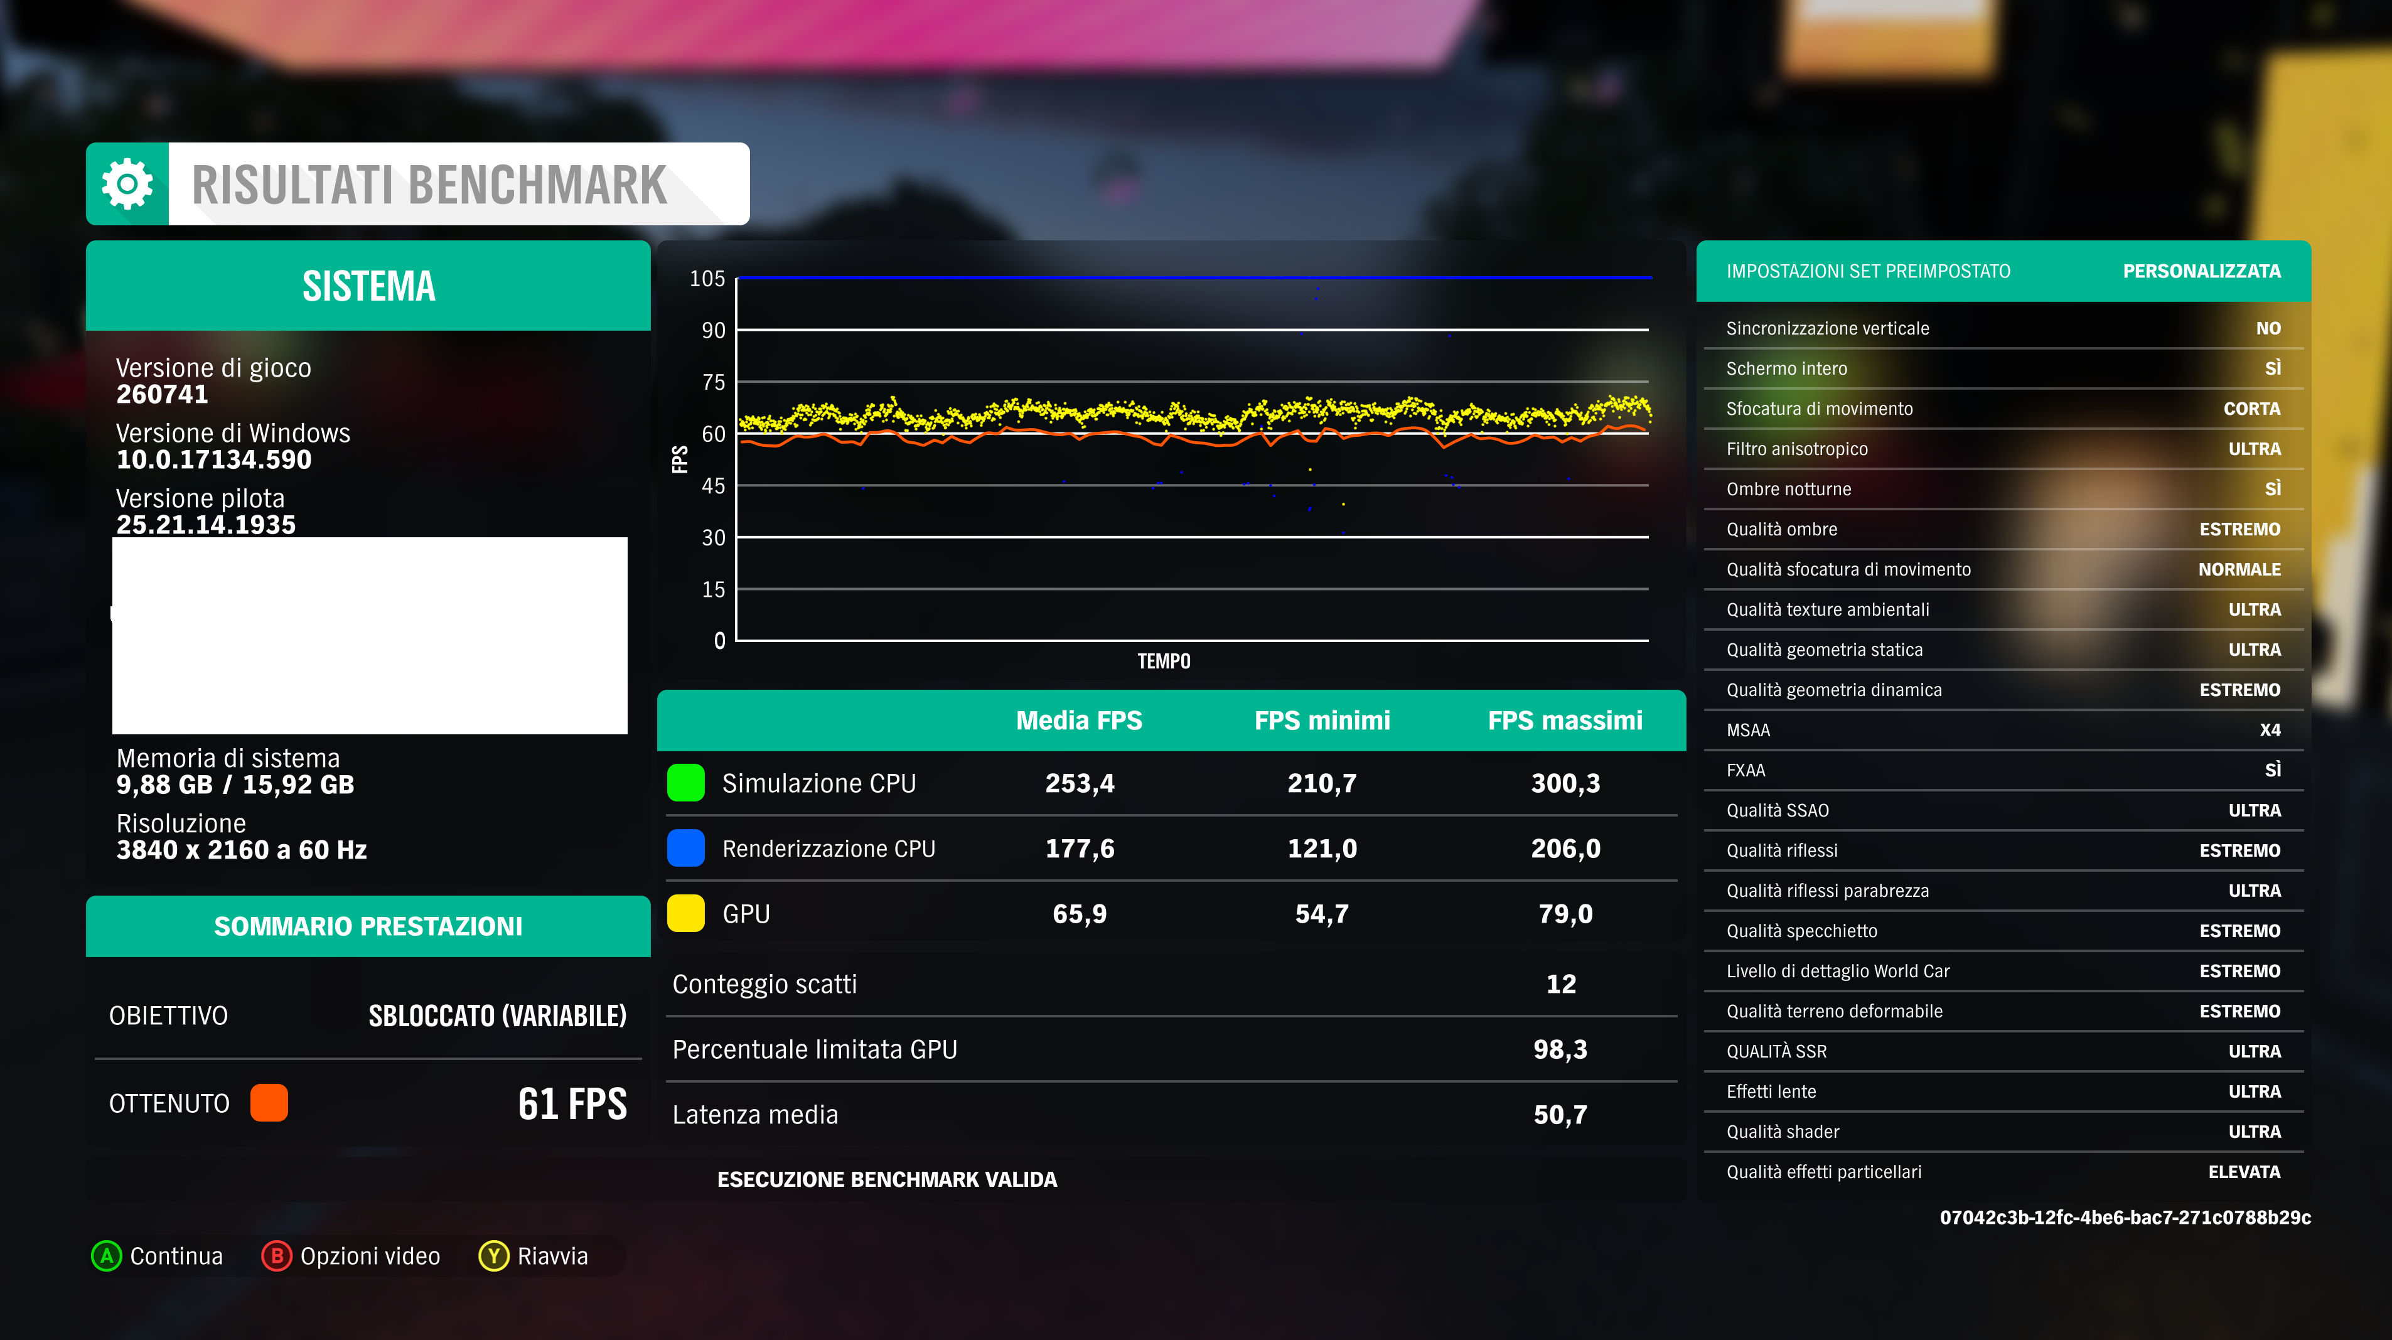2392x1340 pixels.
Task: Click the SBLOCCATO (VARIABILE) target value
Action: coord(498,1016)
